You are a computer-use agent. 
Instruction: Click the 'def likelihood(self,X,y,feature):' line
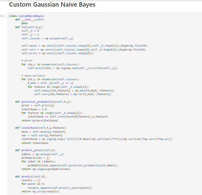tap(41, 128)
